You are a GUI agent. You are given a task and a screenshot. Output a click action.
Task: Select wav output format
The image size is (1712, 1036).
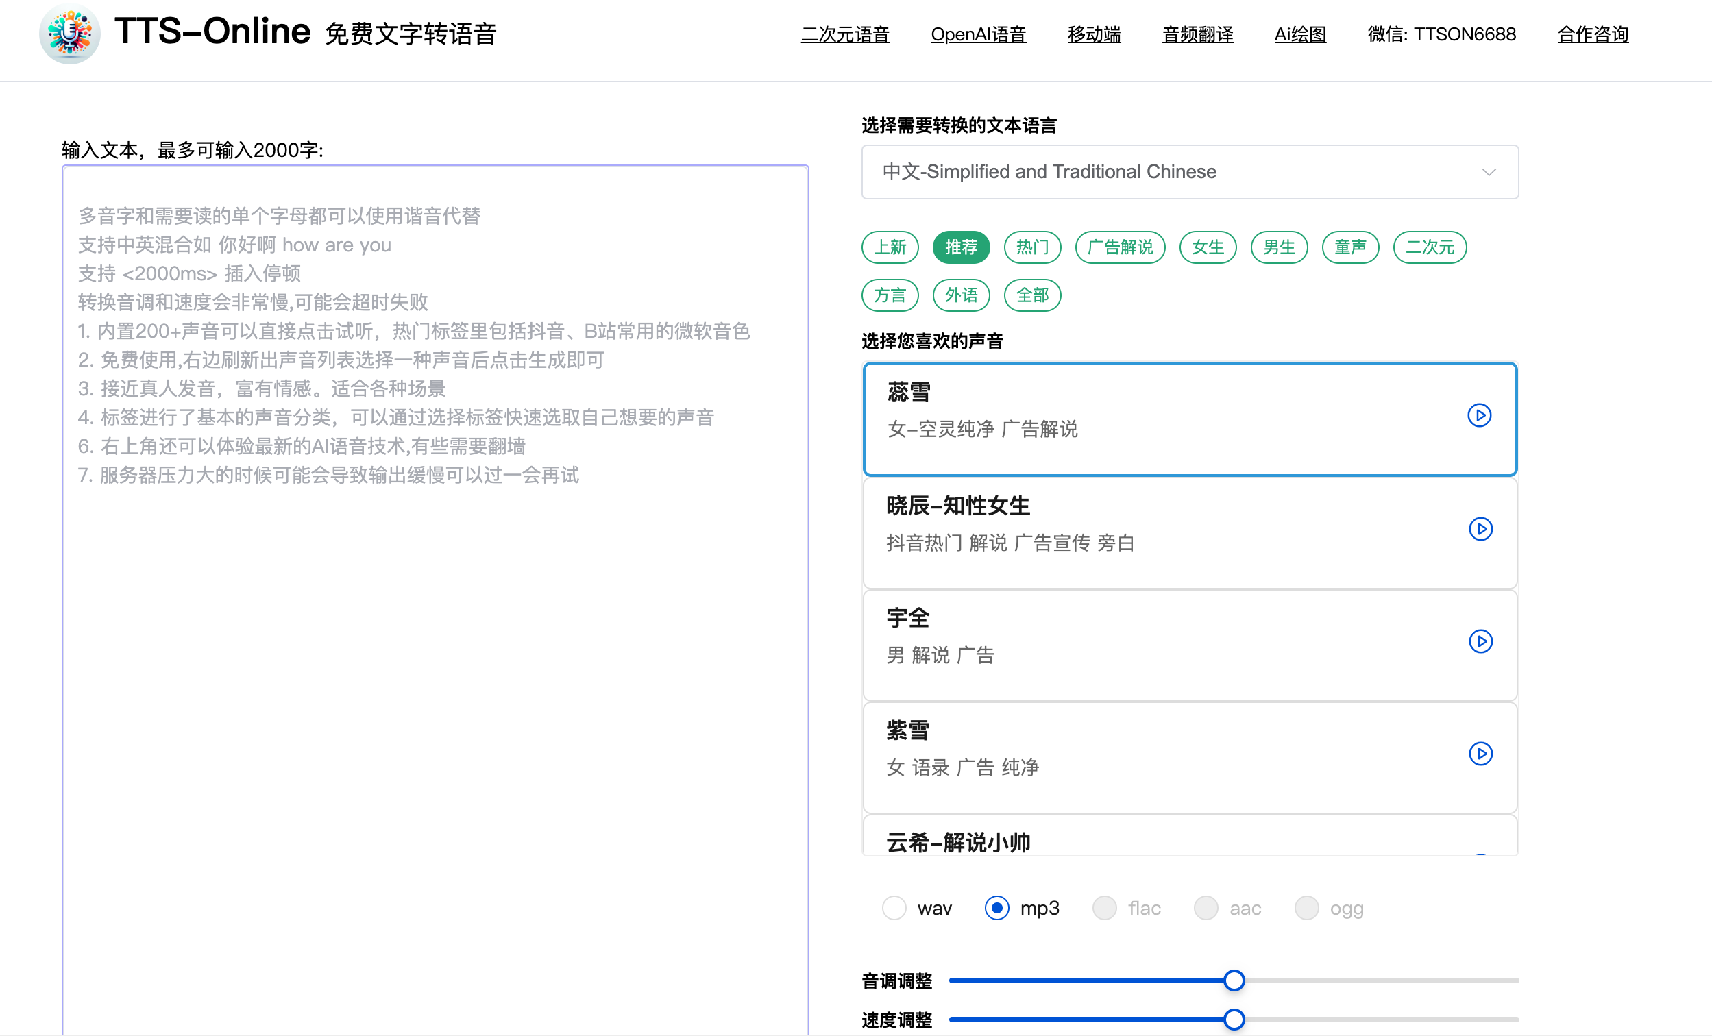point(894,908)
